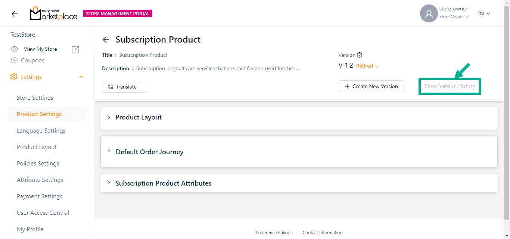Click the Translate button
This screenshot has height=239, width=510.
pos(124,87)
